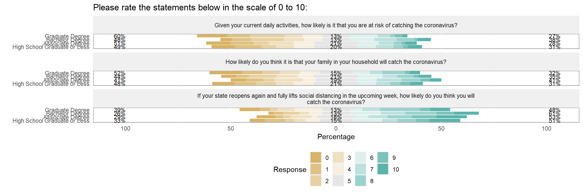Click the "If your state reopens again" panel header
This screenshot has height=194, width=583.
tap(336, 99)
